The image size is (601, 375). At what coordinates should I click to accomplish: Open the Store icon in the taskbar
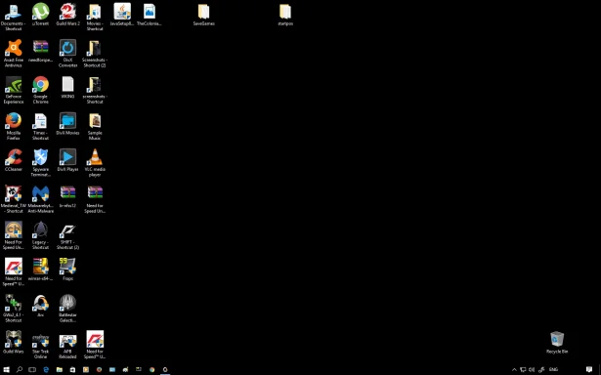click(72, 370)
